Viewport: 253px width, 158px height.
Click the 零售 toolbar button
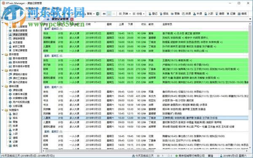pyautogui.click(x=175, y=14)
